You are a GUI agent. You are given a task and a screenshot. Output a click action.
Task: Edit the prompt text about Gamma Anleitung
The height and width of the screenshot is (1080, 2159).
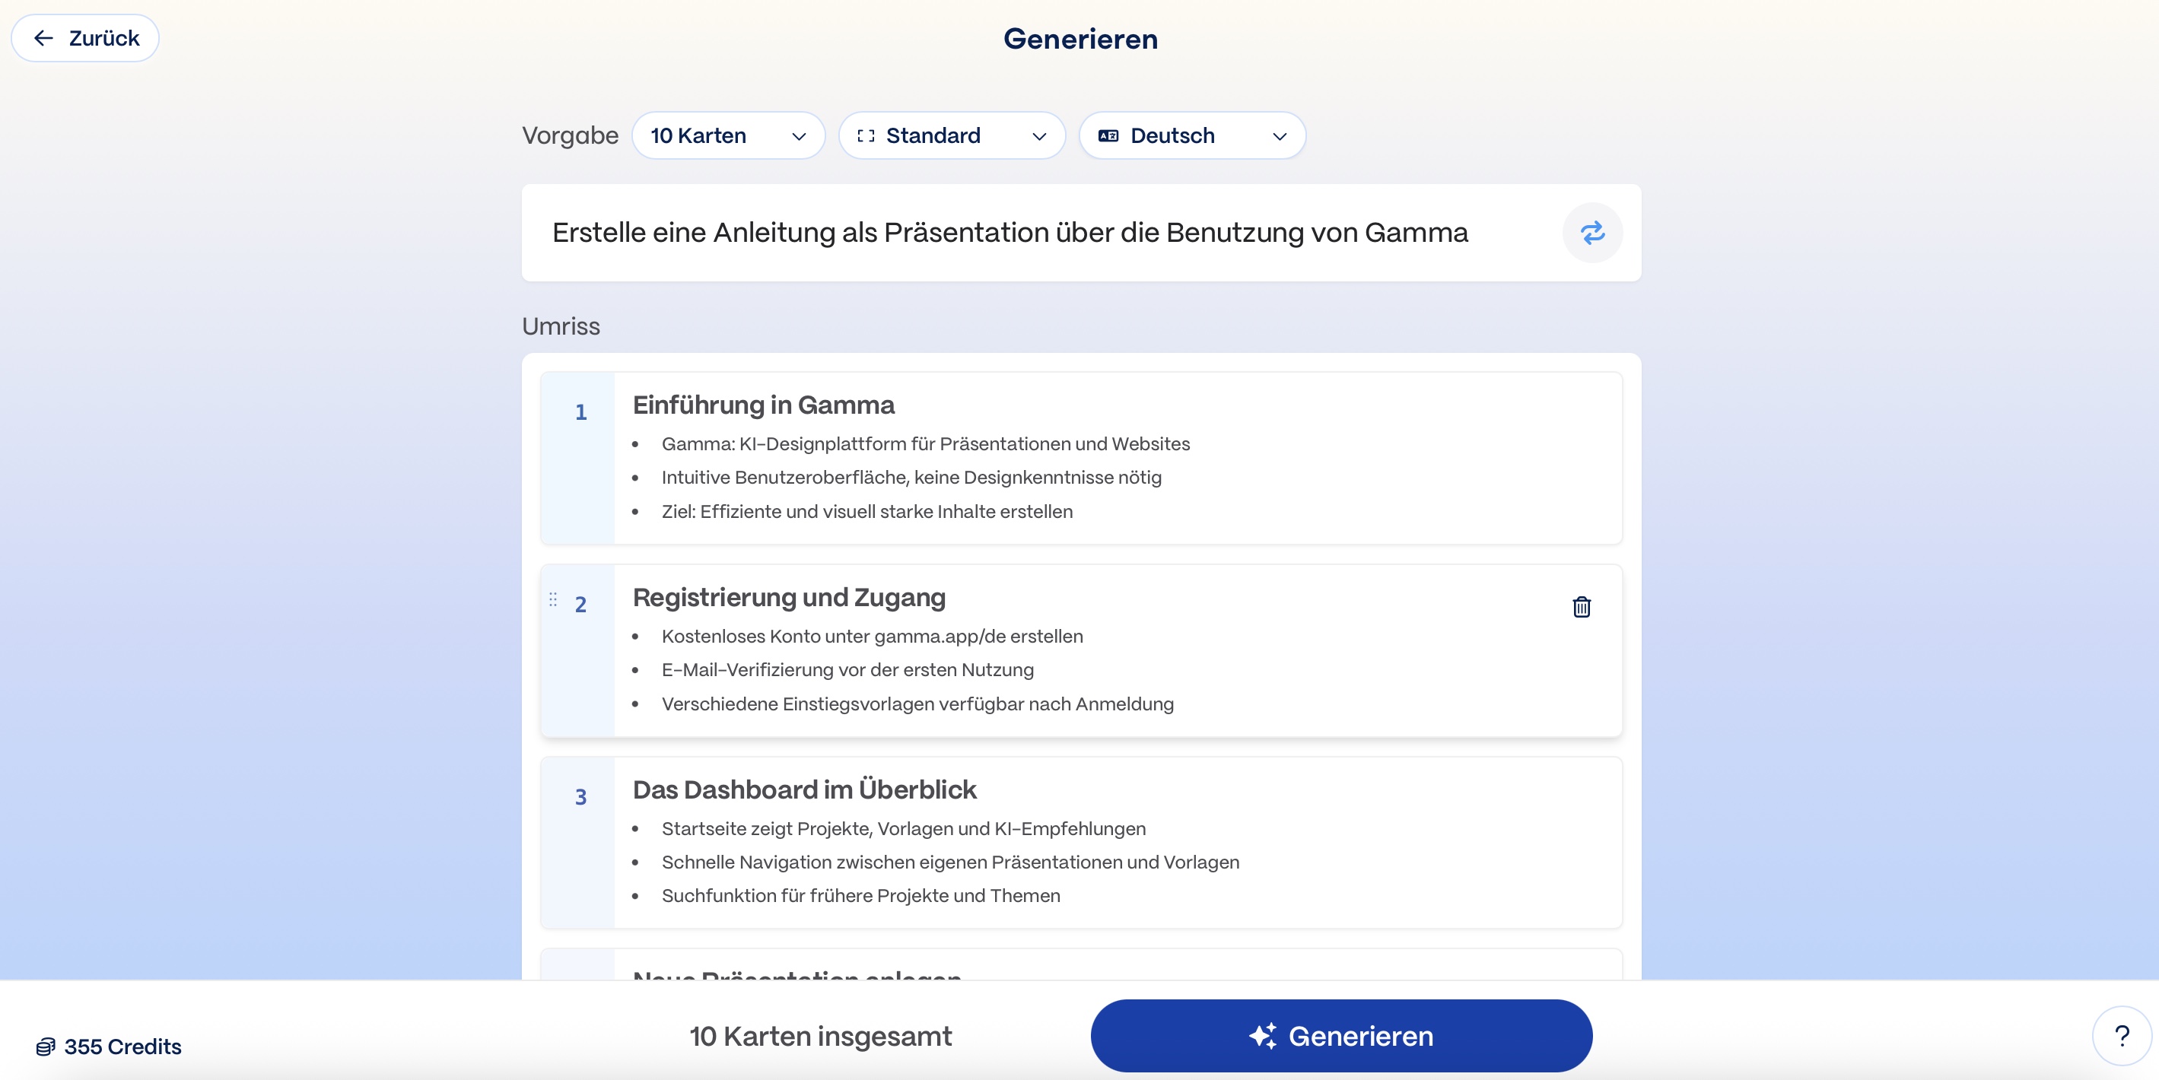point(1010,232)
